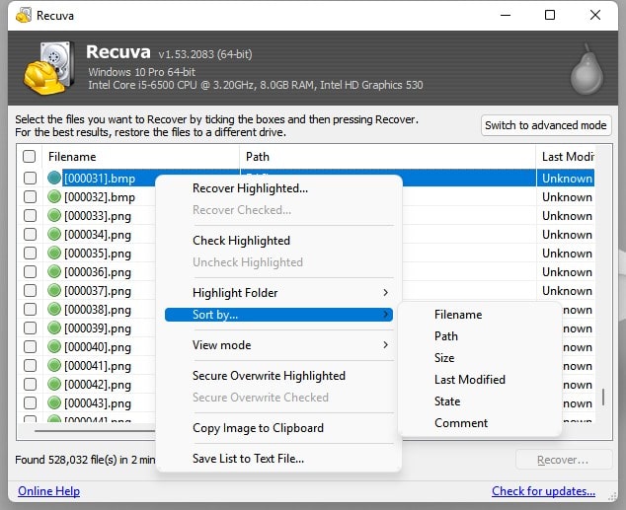Maximize the Recuva window

pyautogui.click(x=550, y=15)
